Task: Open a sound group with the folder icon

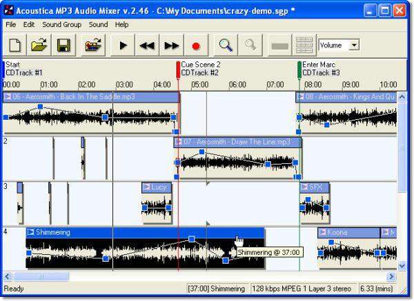Action: tap(39, 45)
